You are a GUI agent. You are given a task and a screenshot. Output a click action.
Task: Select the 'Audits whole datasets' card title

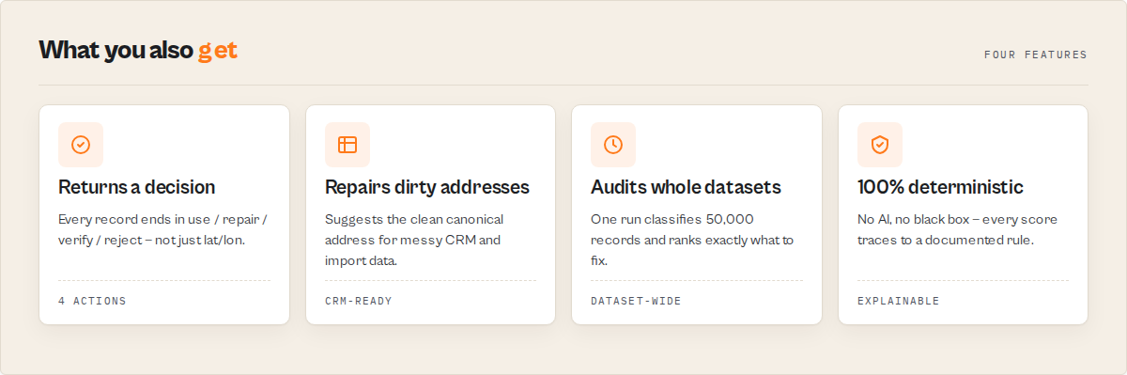point(687,187)
